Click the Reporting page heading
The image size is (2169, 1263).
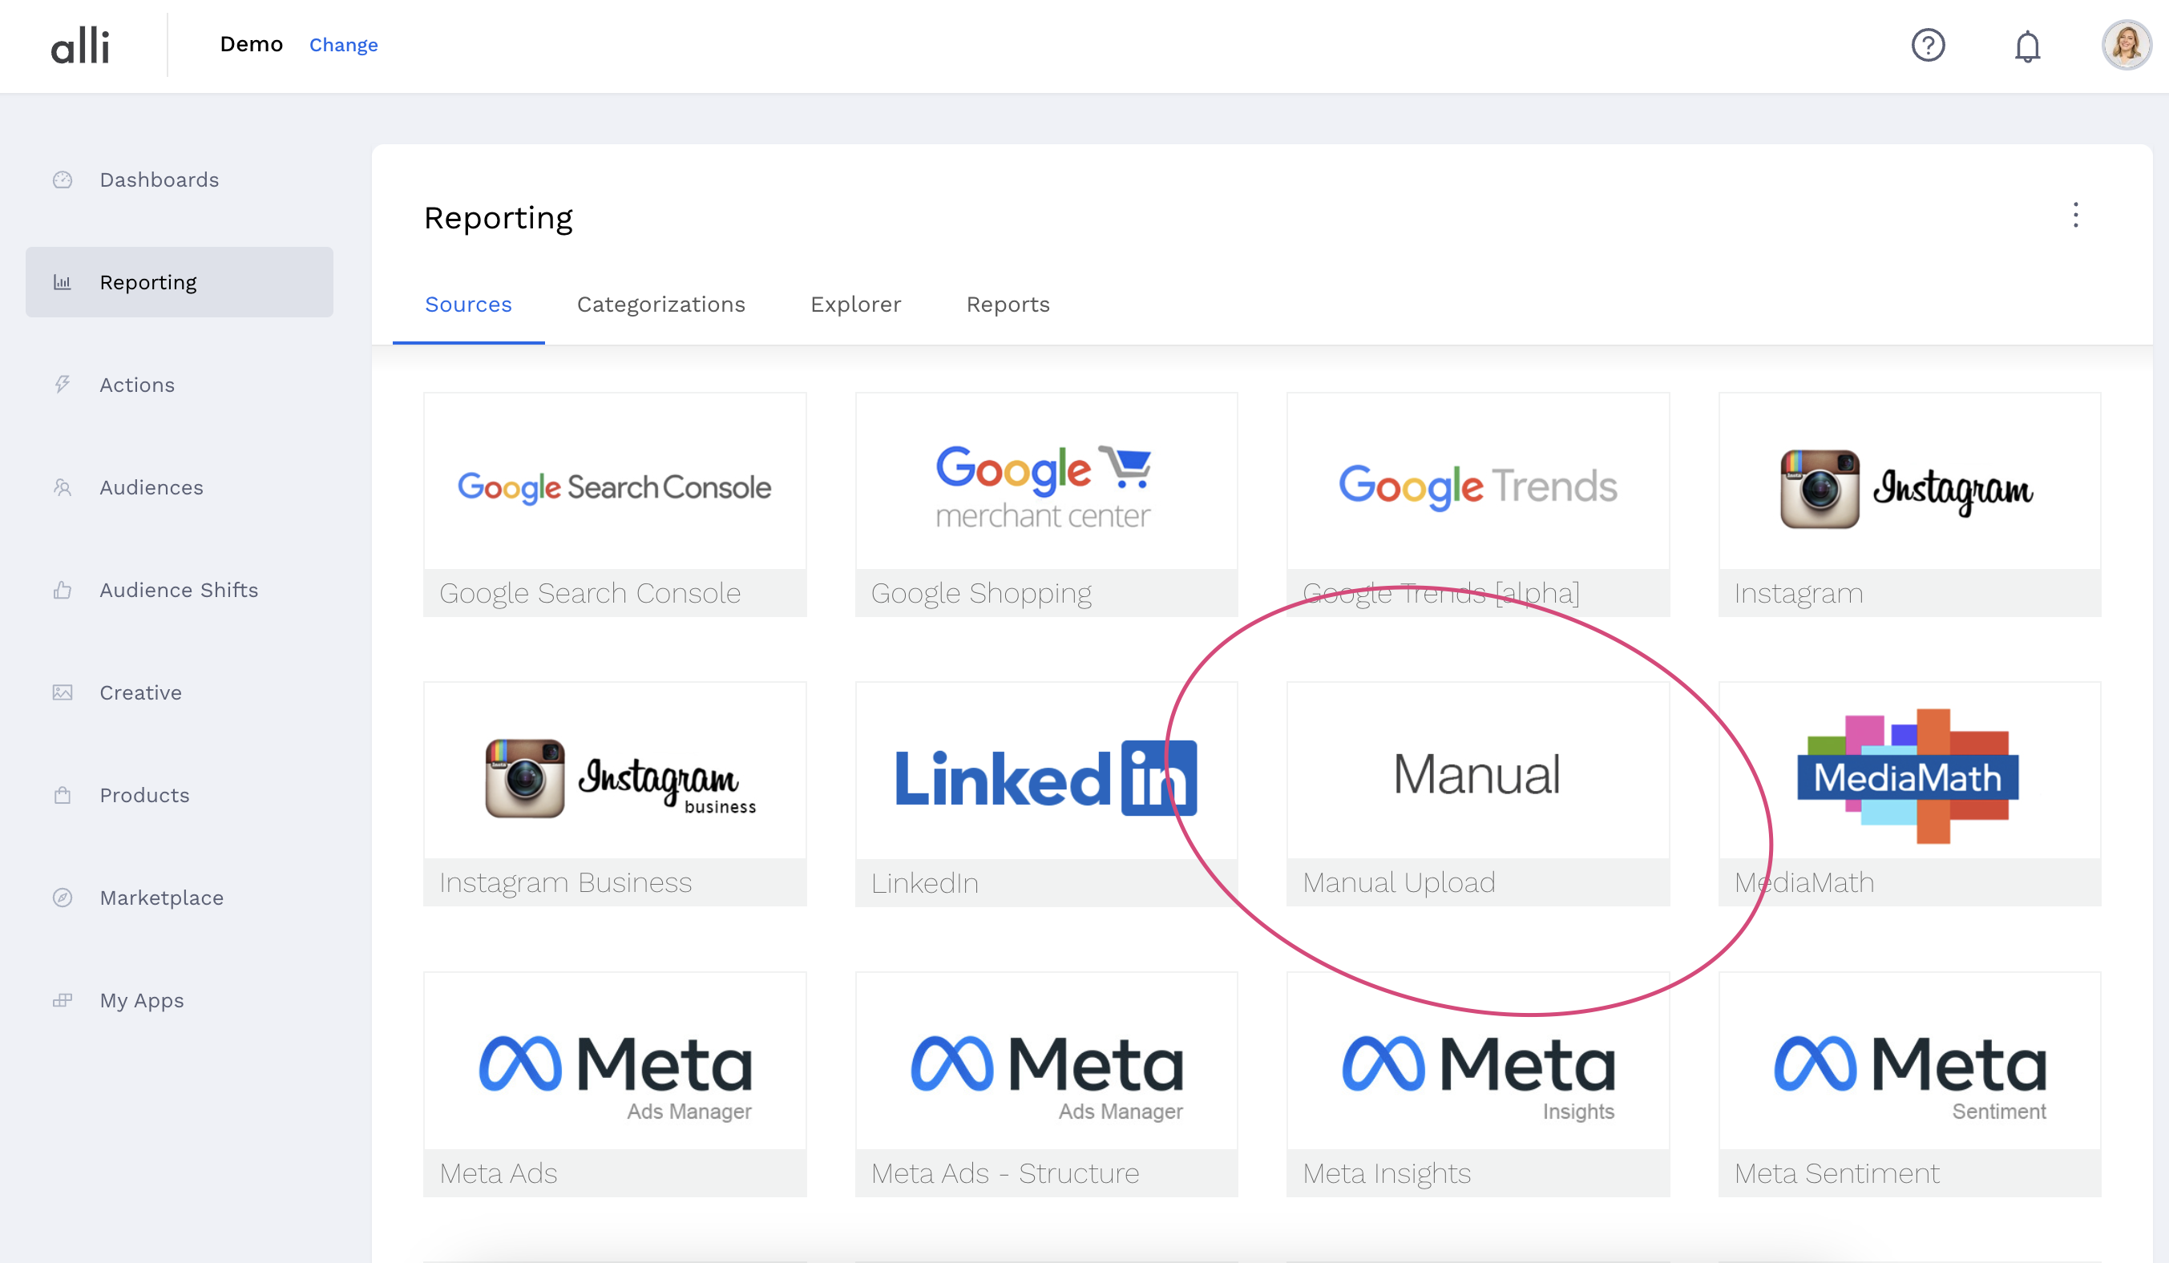(x=499, y=219)
